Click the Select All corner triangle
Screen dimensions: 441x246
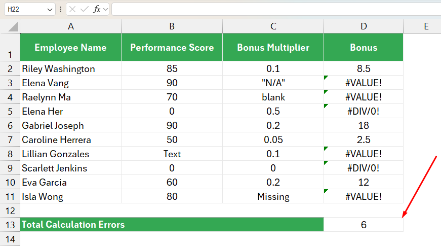point(13,26)
